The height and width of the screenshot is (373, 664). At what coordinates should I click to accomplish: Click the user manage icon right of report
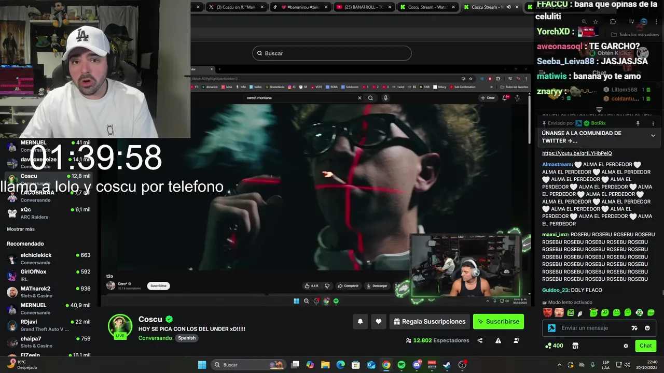click(516, 340)
